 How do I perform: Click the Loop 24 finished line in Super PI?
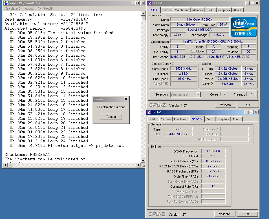pos(49,141)
